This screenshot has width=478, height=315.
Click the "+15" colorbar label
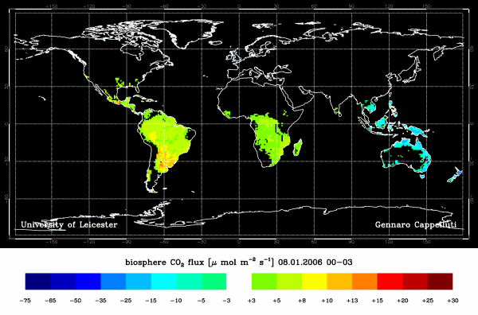(377, 301)
